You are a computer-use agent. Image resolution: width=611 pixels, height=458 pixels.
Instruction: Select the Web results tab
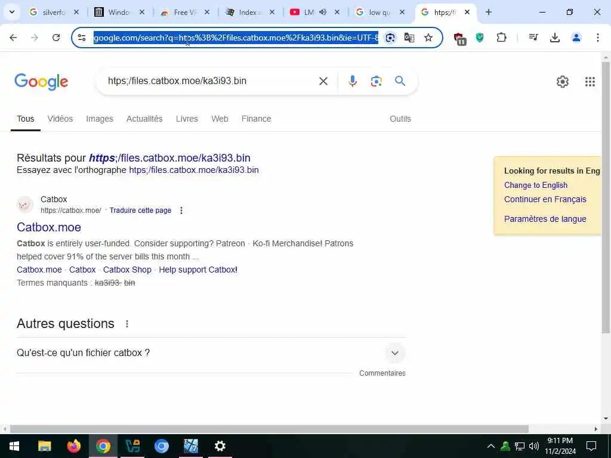220,119
